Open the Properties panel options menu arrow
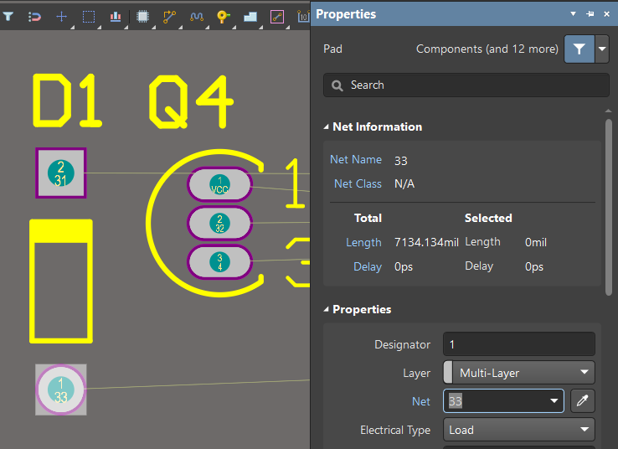Viewport: 618px width, 449px height. point(573,14)
